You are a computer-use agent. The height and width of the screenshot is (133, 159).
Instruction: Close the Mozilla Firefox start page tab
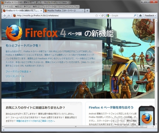pyautogui.click(x=82, y=11)
